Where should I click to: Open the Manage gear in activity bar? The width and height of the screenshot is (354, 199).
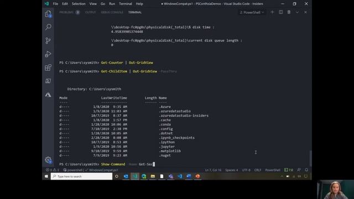[x=48, y=160]
